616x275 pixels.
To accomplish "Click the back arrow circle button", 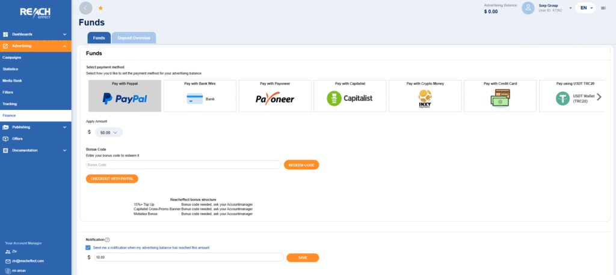I will click(x=85, y=8).
